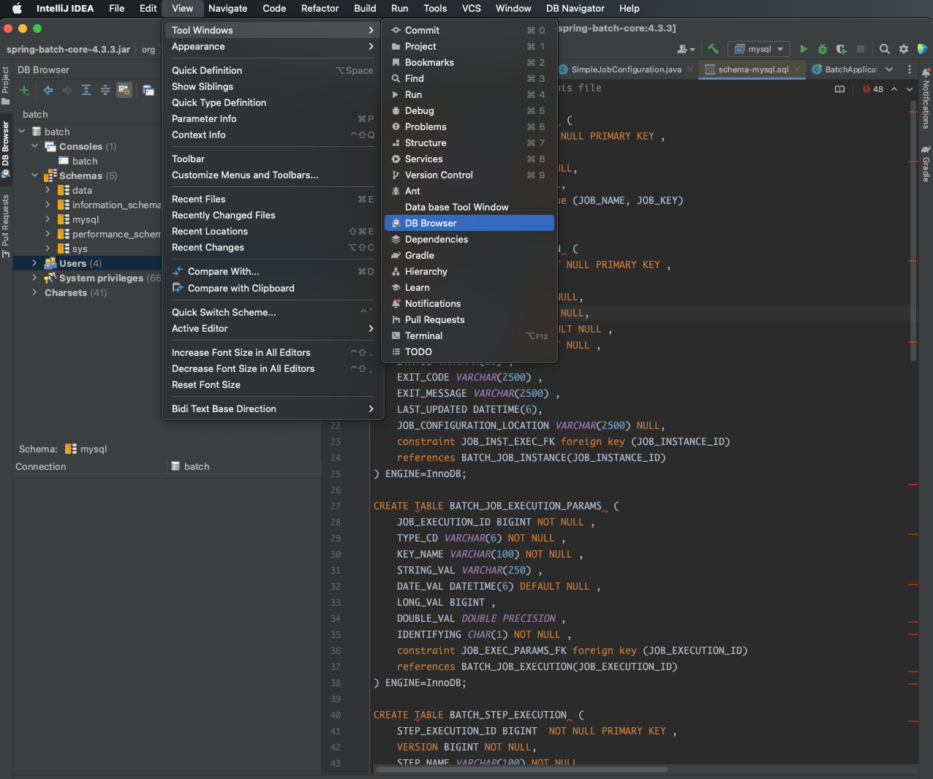Screen dimensions: 933x779
Task: Go to previous highlighted error arrow
Action: [x=894, y=89]
